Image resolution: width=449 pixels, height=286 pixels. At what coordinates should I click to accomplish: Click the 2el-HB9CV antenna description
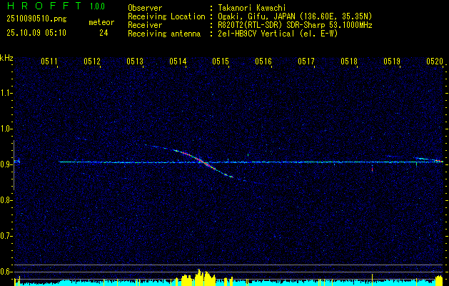click(x=279, y=33)
